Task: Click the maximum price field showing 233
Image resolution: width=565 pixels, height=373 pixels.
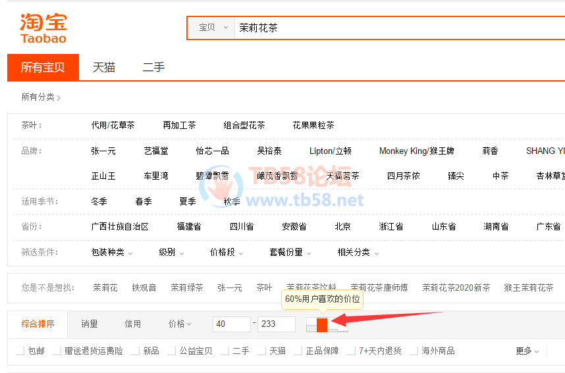Action: coord(277,324)
